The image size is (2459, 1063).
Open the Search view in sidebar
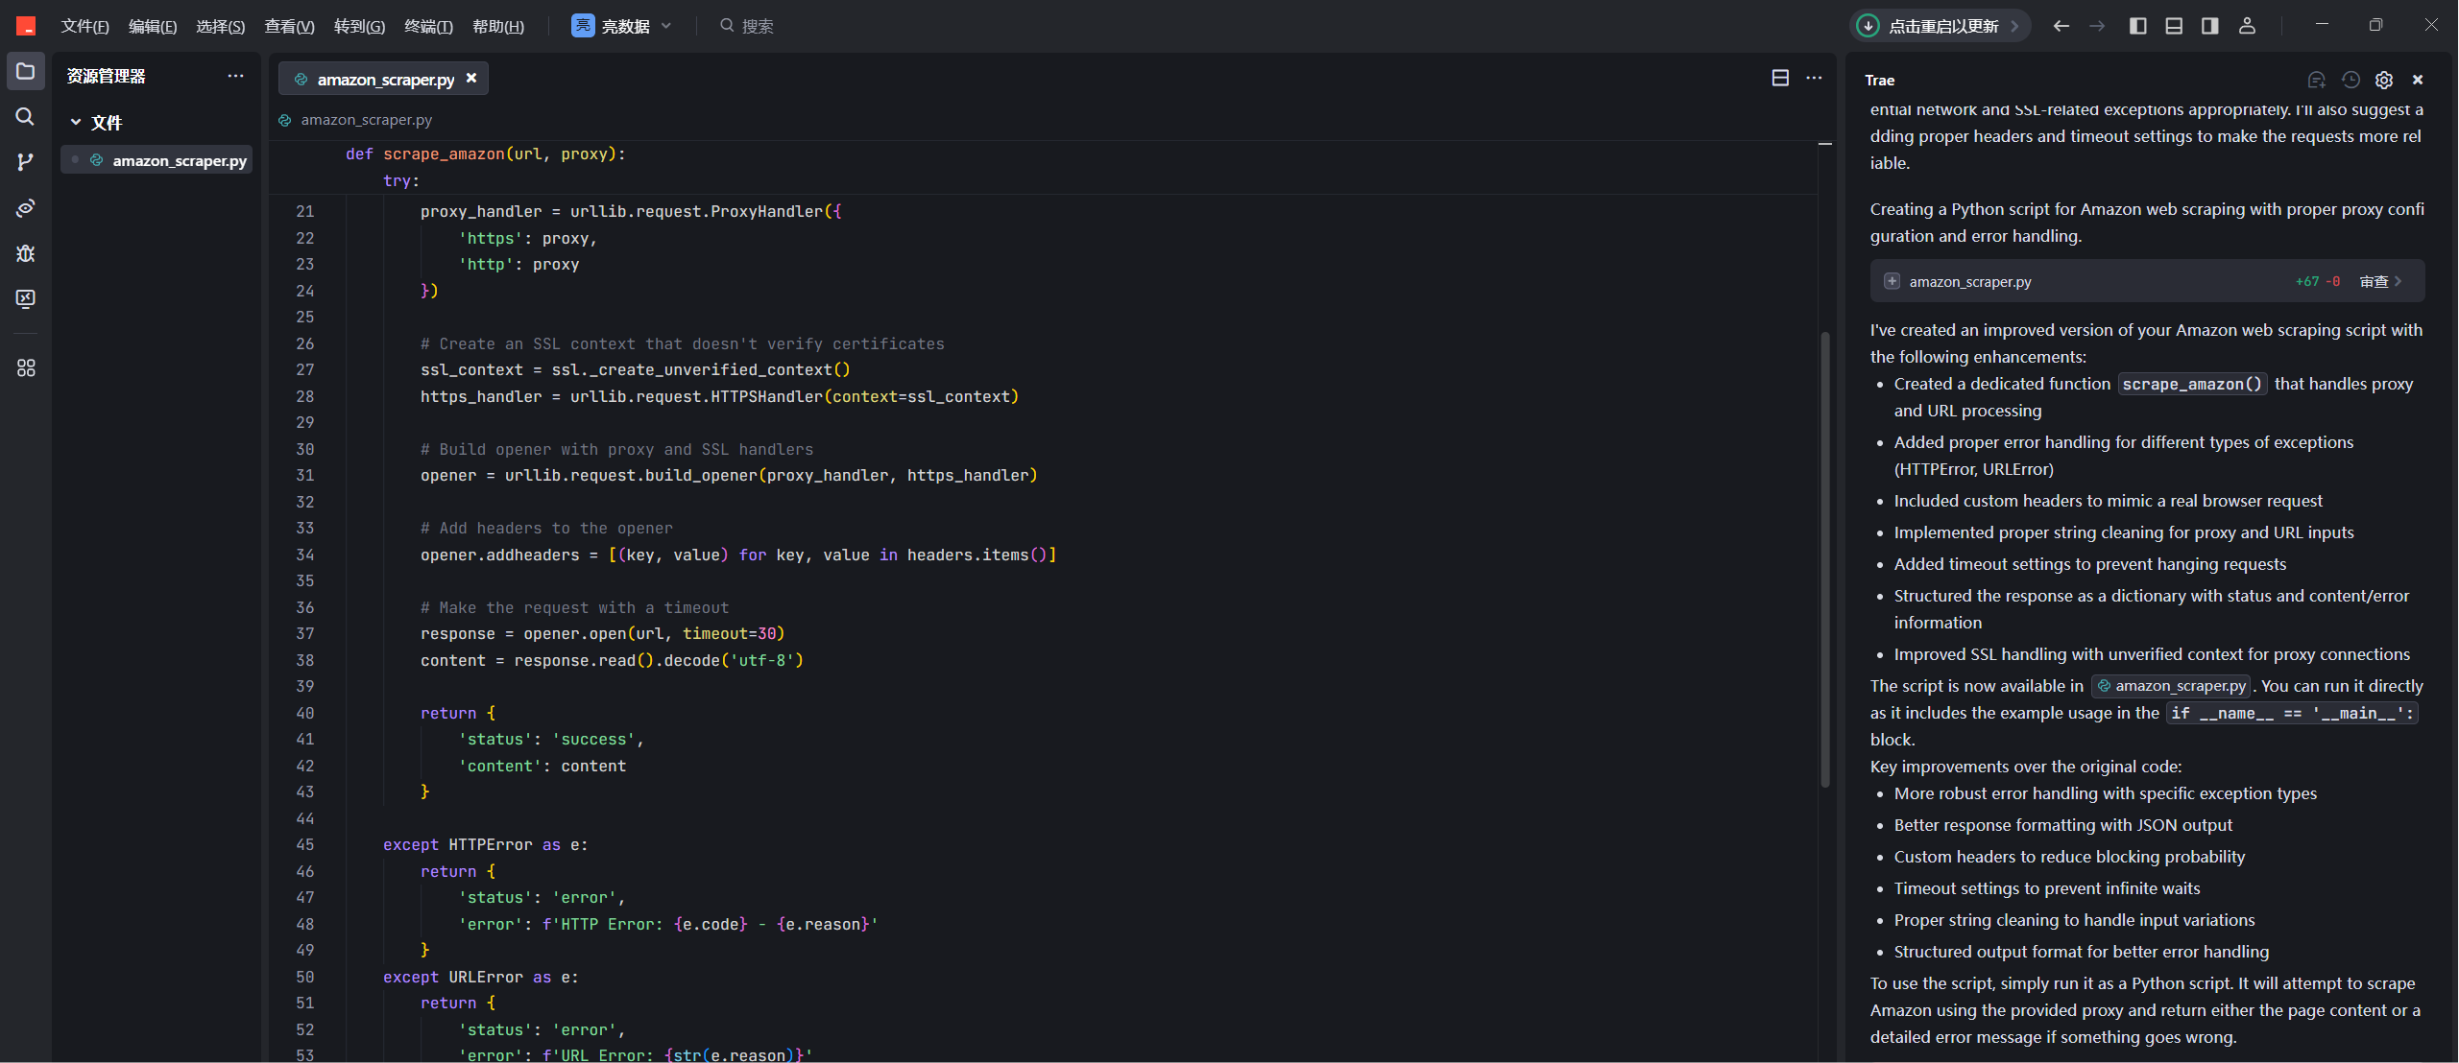click(x=25, y=116)
